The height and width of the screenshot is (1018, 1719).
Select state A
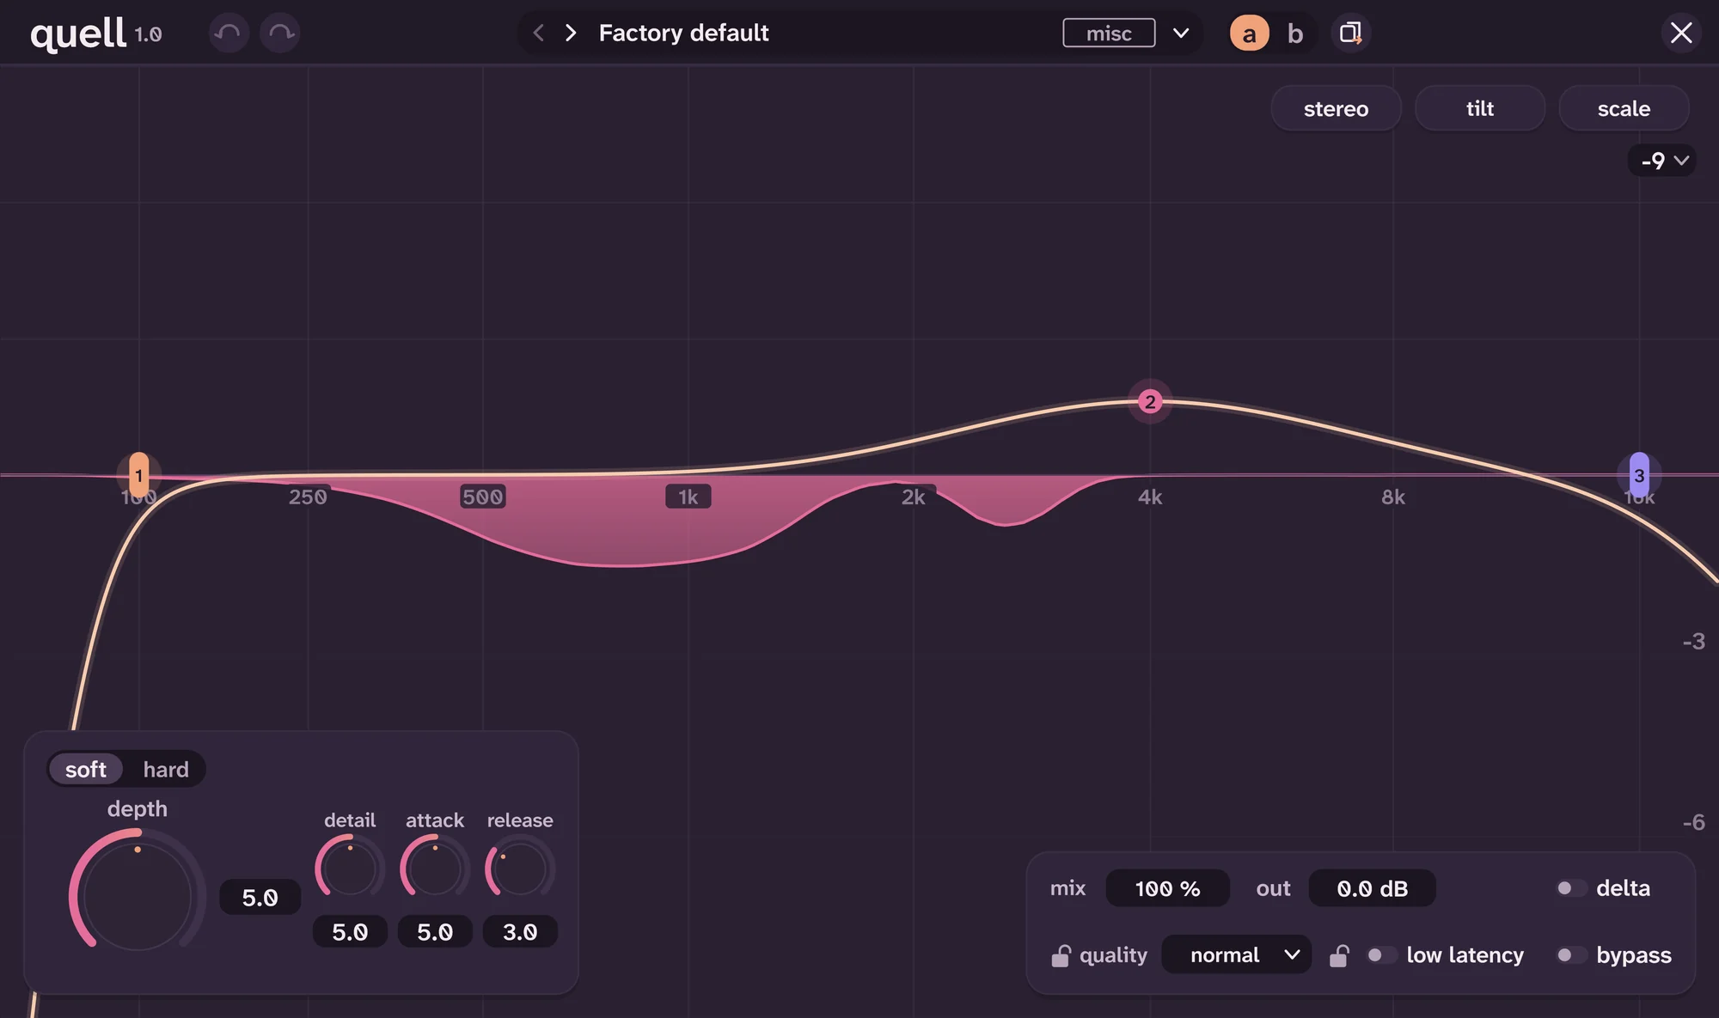(1250, 34)
